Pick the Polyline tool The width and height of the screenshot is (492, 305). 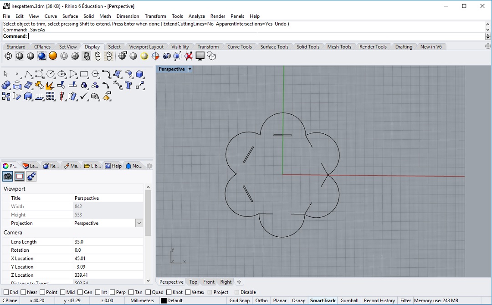28,74
